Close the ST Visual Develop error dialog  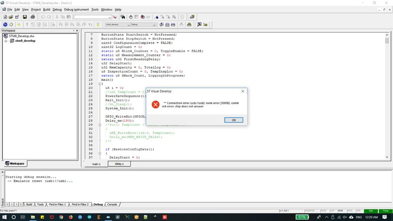243,91
